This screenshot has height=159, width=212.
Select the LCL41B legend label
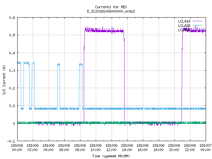coord(184,26)
